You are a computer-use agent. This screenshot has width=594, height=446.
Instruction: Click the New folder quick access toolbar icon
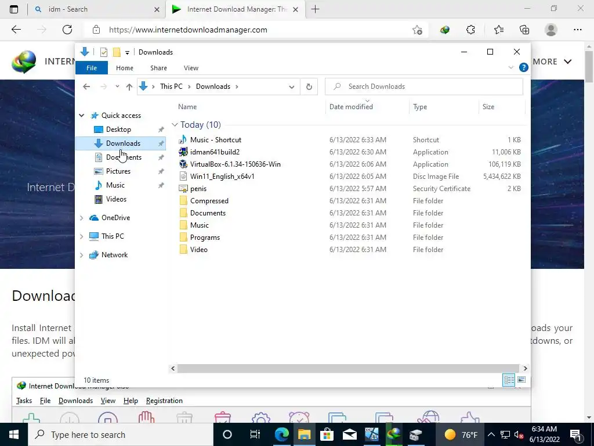point(117,52)
